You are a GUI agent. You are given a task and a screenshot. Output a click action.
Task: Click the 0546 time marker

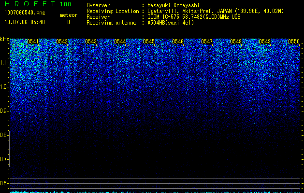click(x=178, y=41)
